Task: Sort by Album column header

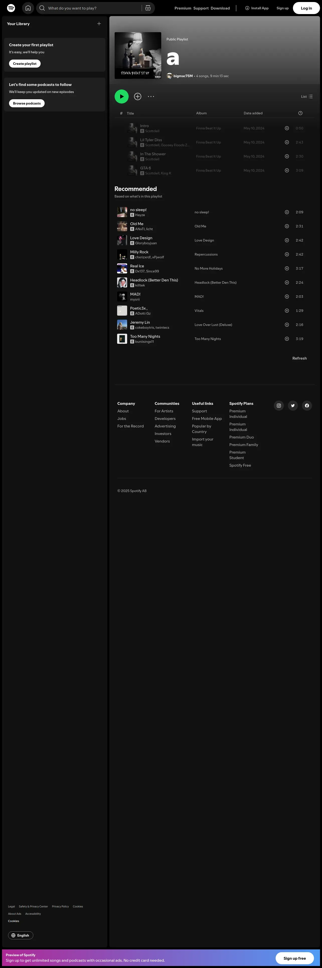Action: [201, 113]
